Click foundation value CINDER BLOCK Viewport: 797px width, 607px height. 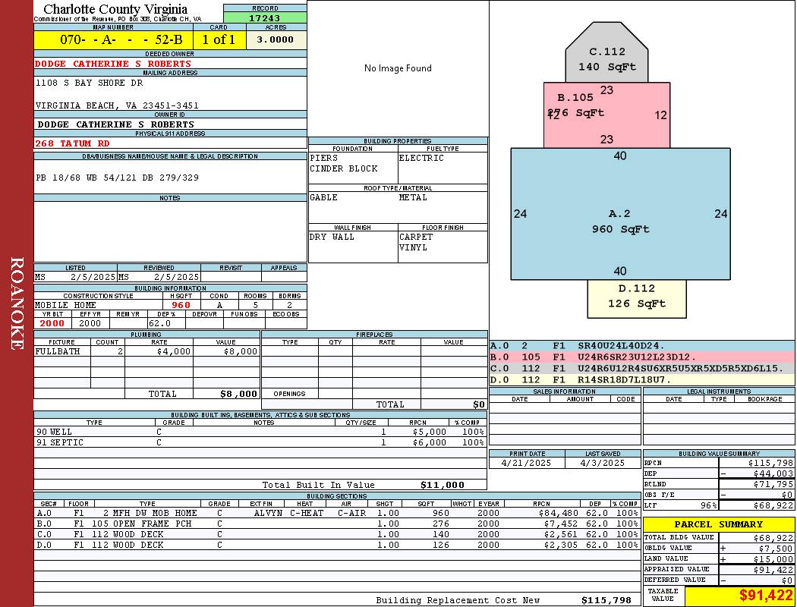[344, 168]
